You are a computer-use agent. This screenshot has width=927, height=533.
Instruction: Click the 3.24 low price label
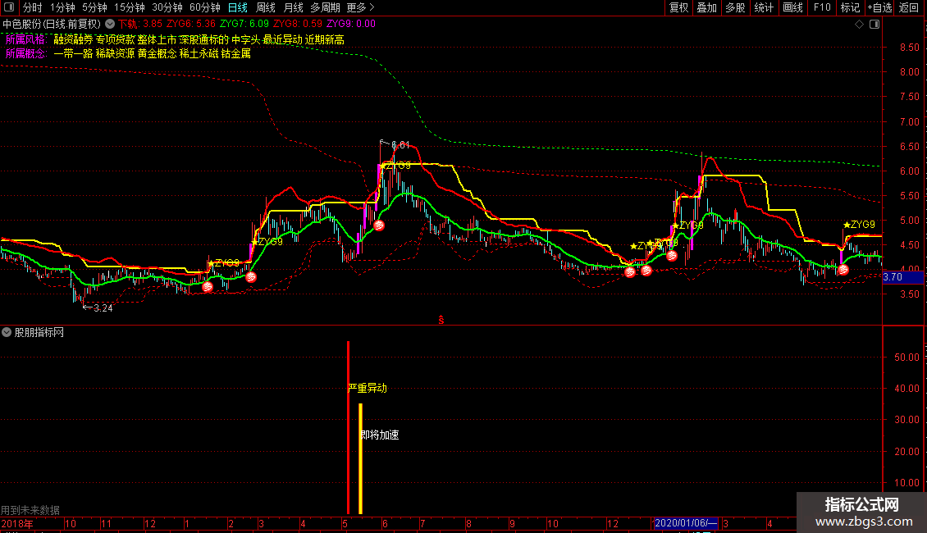point(103,307)
